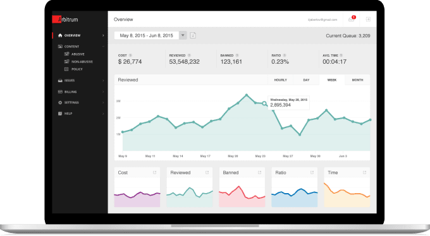Viewport: 430px width, 236px height.
Task: Open the Ratio card expand icon
Action: [312, 172]
